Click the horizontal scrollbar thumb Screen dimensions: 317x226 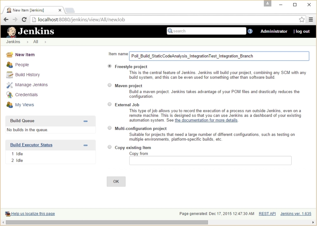107,223
